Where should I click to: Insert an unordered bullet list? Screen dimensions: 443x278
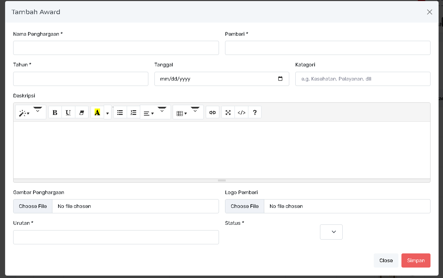120,113
